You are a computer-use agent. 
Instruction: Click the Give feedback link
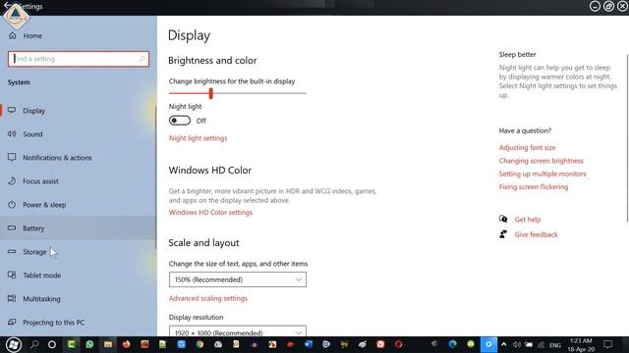click(x=536, y=234)
